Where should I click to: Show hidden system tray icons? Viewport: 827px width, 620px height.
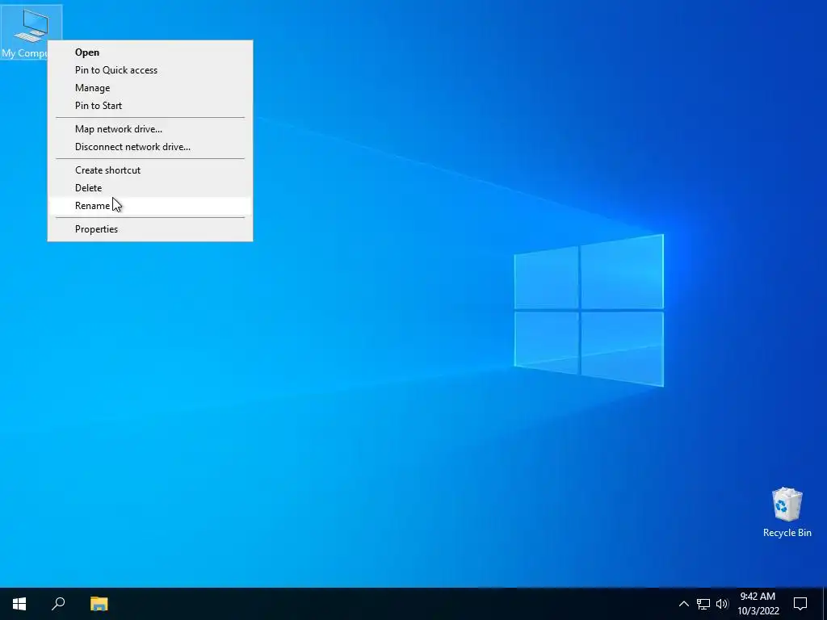point(683,604)
